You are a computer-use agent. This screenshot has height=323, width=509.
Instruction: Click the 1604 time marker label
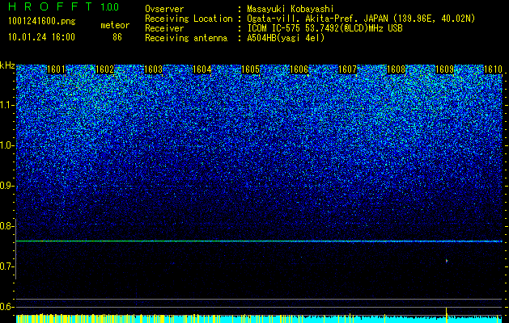(202, 69)
